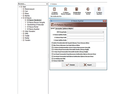Image resolution: width=129 pixels, height=96 pixels.
Task: Click the SMS node circle icon
Action: [24, 34]
